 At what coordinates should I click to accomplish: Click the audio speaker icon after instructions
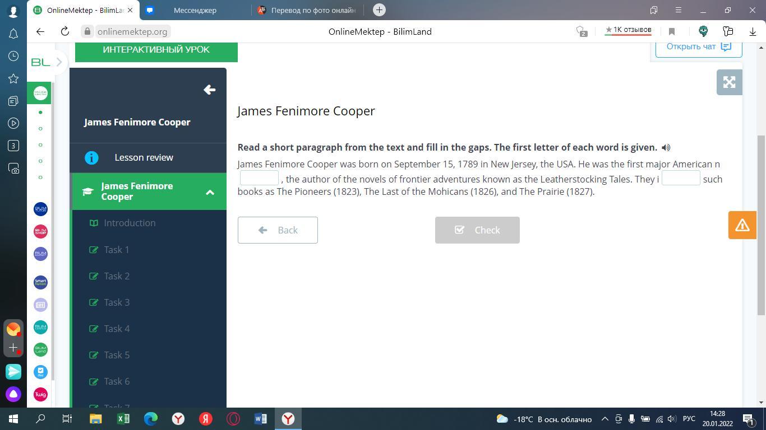coord(666,148)
